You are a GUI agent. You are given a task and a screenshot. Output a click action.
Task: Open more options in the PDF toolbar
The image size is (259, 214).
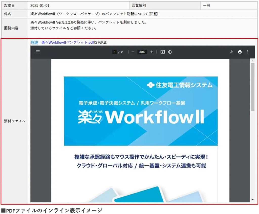(x=248, y=52)
